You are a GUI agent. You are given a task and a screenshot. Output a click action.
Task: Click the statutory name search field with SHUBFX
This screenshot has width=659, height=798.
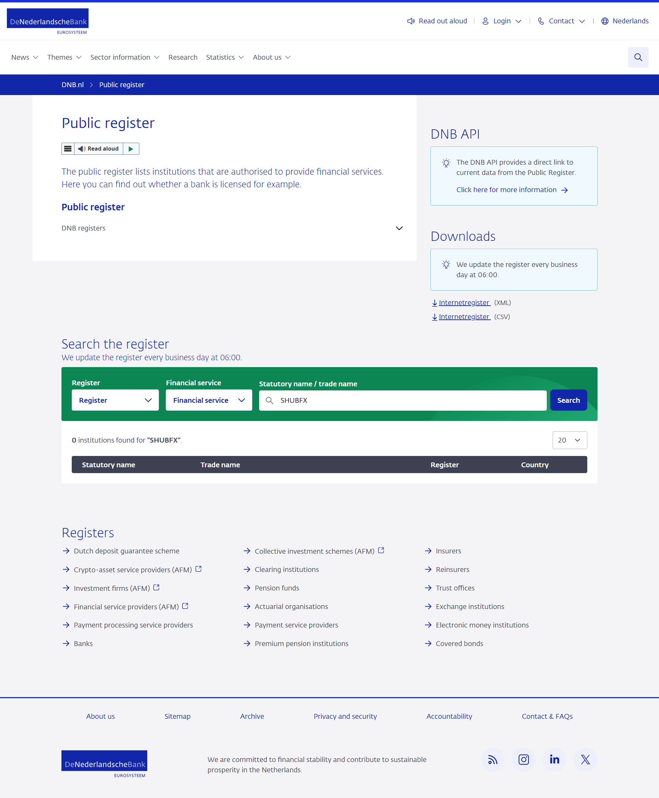402,400
